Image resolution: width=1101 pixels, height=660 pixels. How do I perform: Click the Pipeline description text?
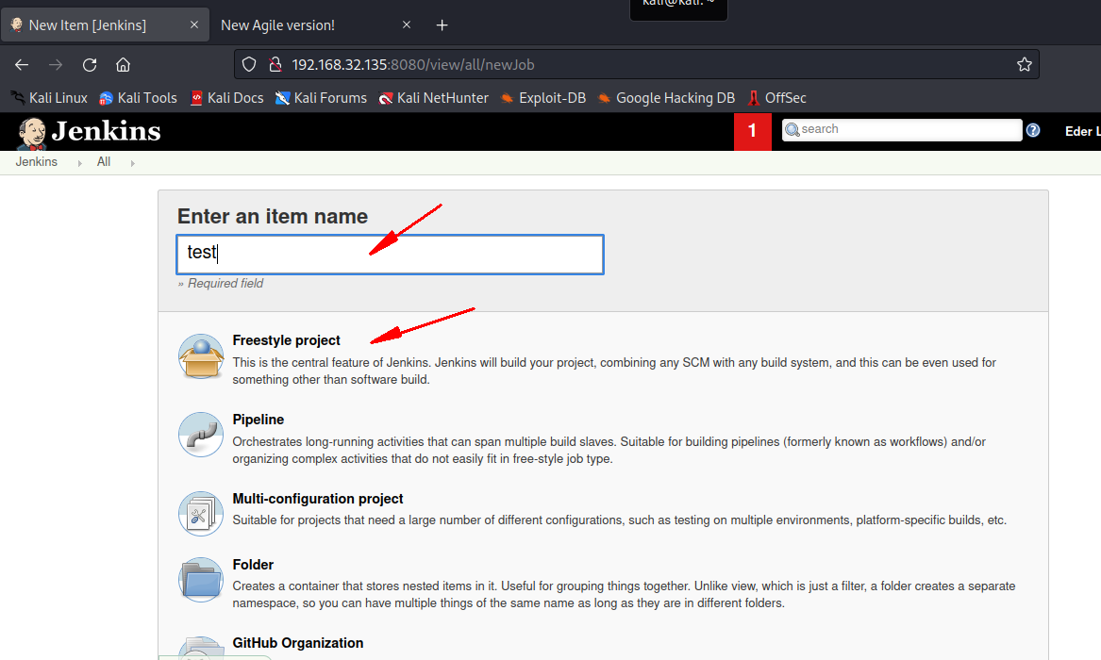coord(609,451)
